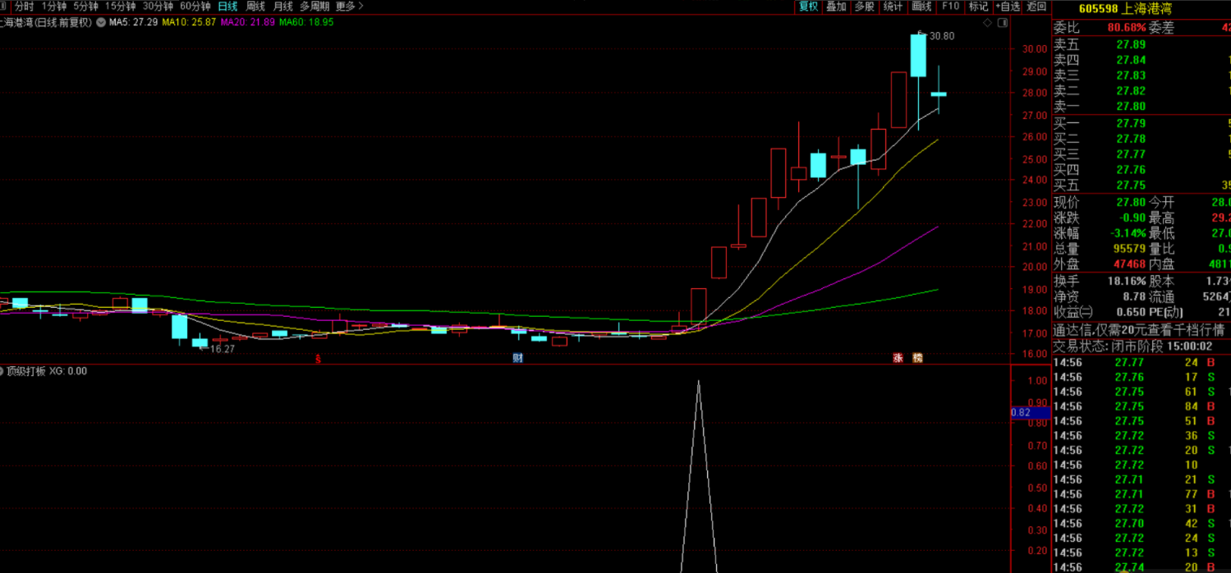This screenshot has height=573, width=1231.
Task: Open the round dropdown beside 上海港湾(日线,前复权)
Action: tap(101, 22)
